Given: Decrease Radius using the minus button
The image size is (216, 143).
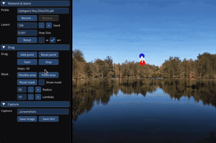Looking at the screenshot, I should (30, 90).
